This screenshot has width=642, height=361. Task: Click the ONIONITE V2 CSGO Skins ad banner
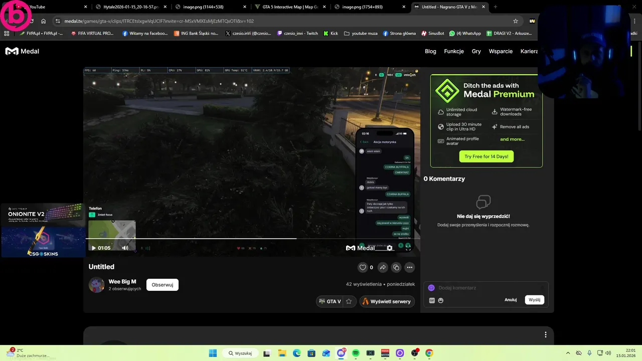click(x=43, y=230)
